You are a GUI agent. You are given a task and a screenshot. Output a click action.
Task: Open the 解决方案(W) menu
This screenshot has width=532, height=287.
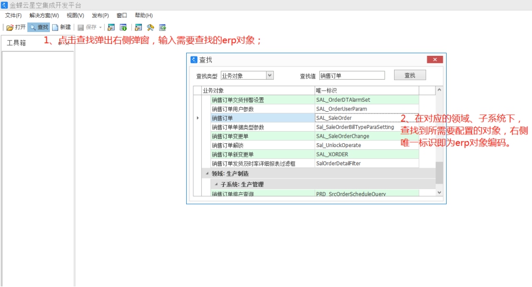[x=44, y=15]
